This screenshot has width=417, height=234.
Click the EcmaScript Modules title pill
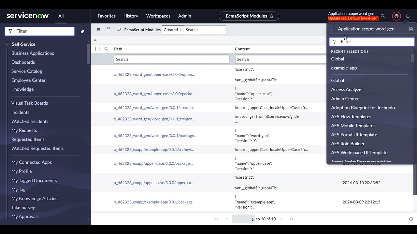249,16
